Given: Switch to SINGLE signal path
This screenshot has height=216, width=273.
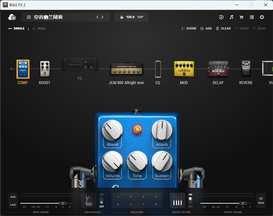Looking at the screenshot, I should [16, 29].
